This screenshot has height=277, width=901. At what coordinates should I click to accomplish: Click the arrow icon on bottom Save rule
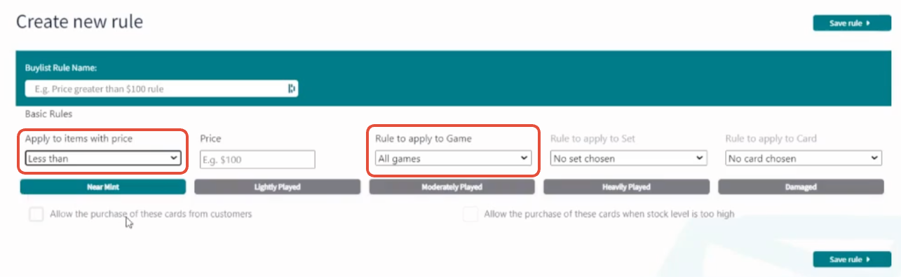click(x=868, y=259)
